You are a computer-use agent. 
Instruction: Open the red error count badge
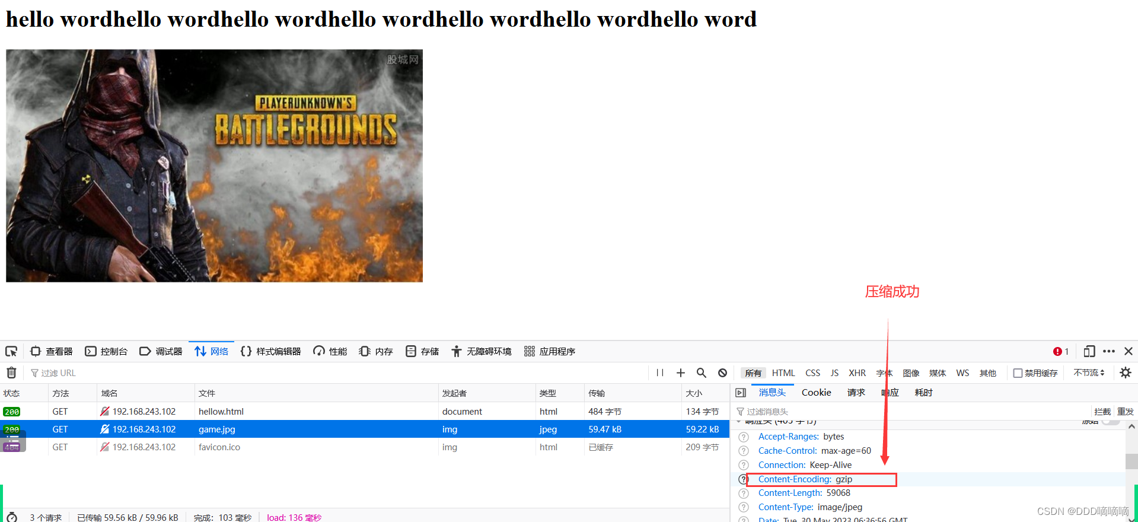click(x=1061, y=351)
